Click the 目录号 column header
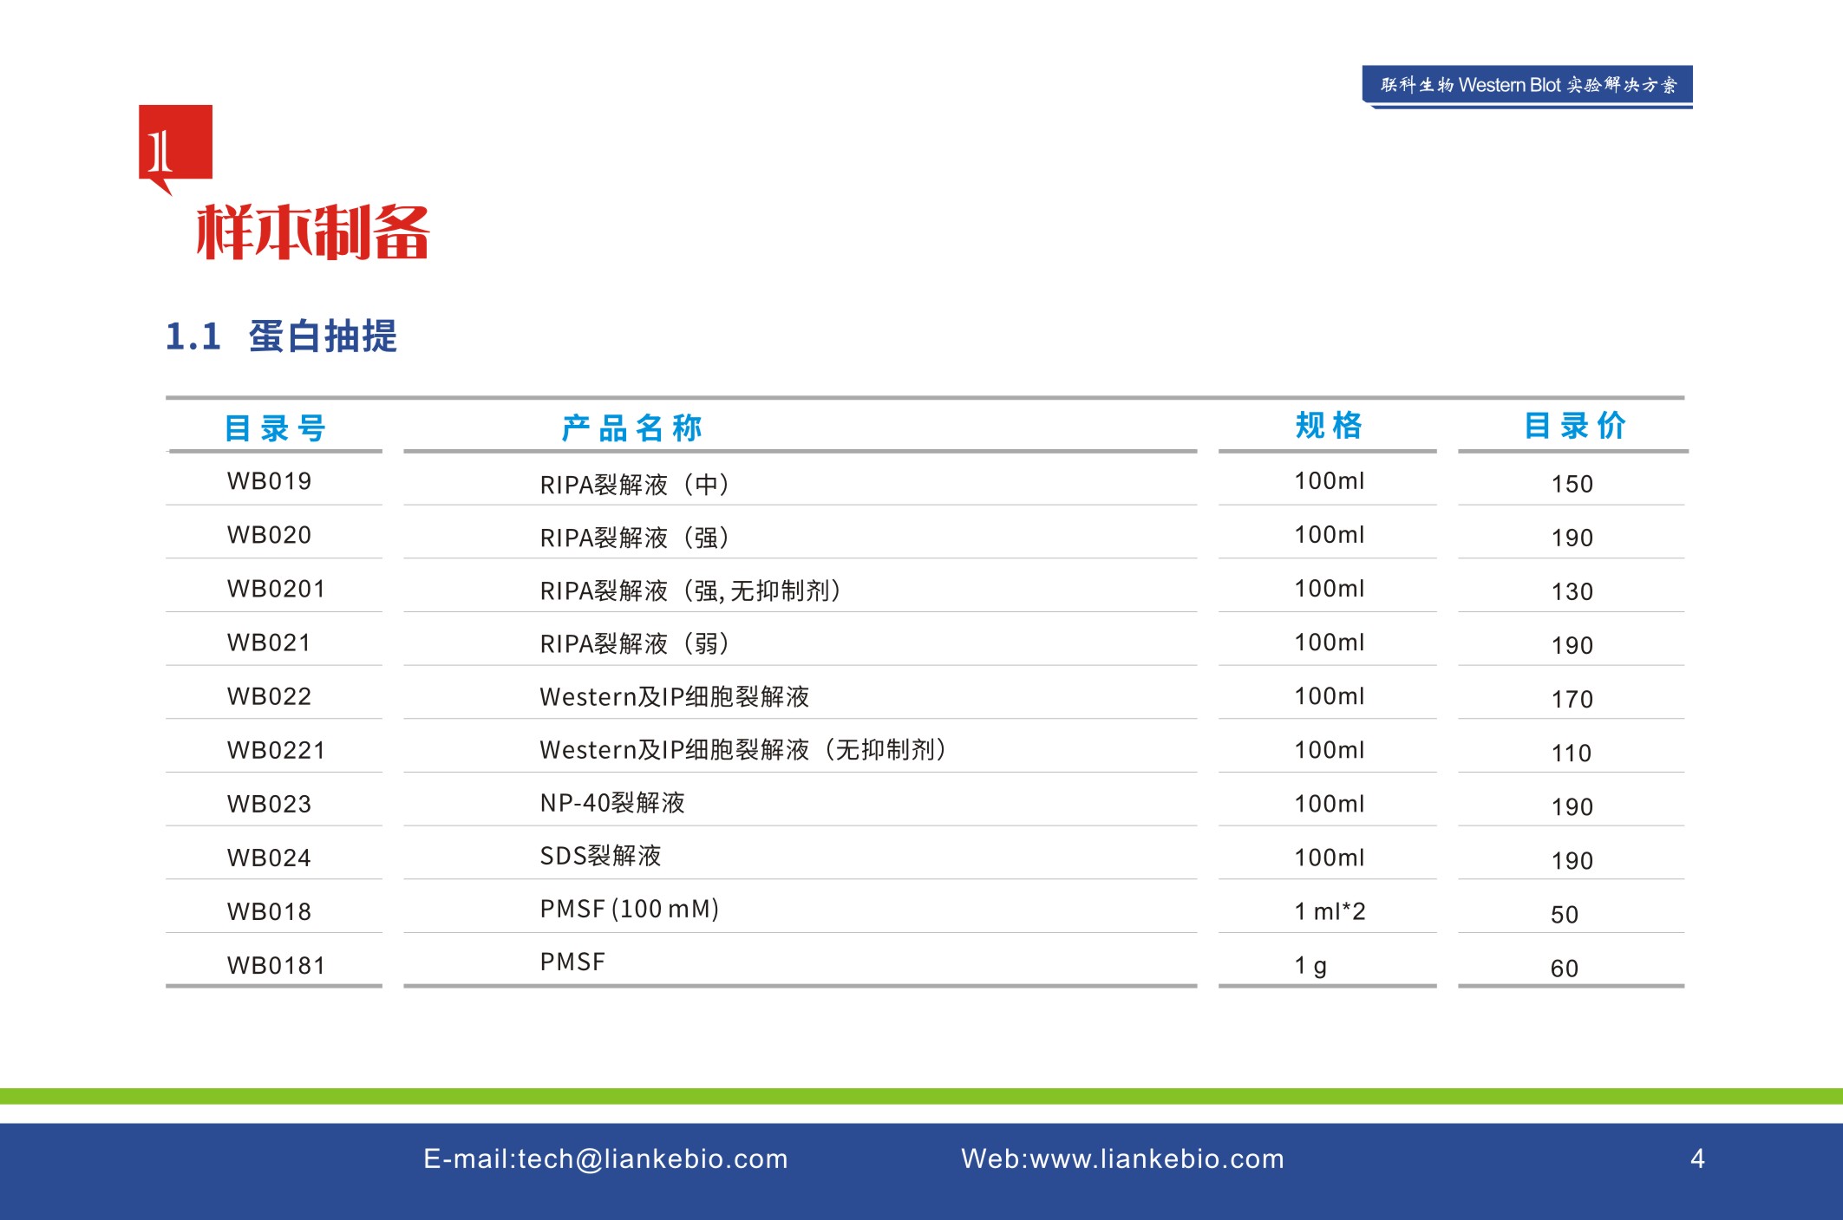 click(275, 427)
